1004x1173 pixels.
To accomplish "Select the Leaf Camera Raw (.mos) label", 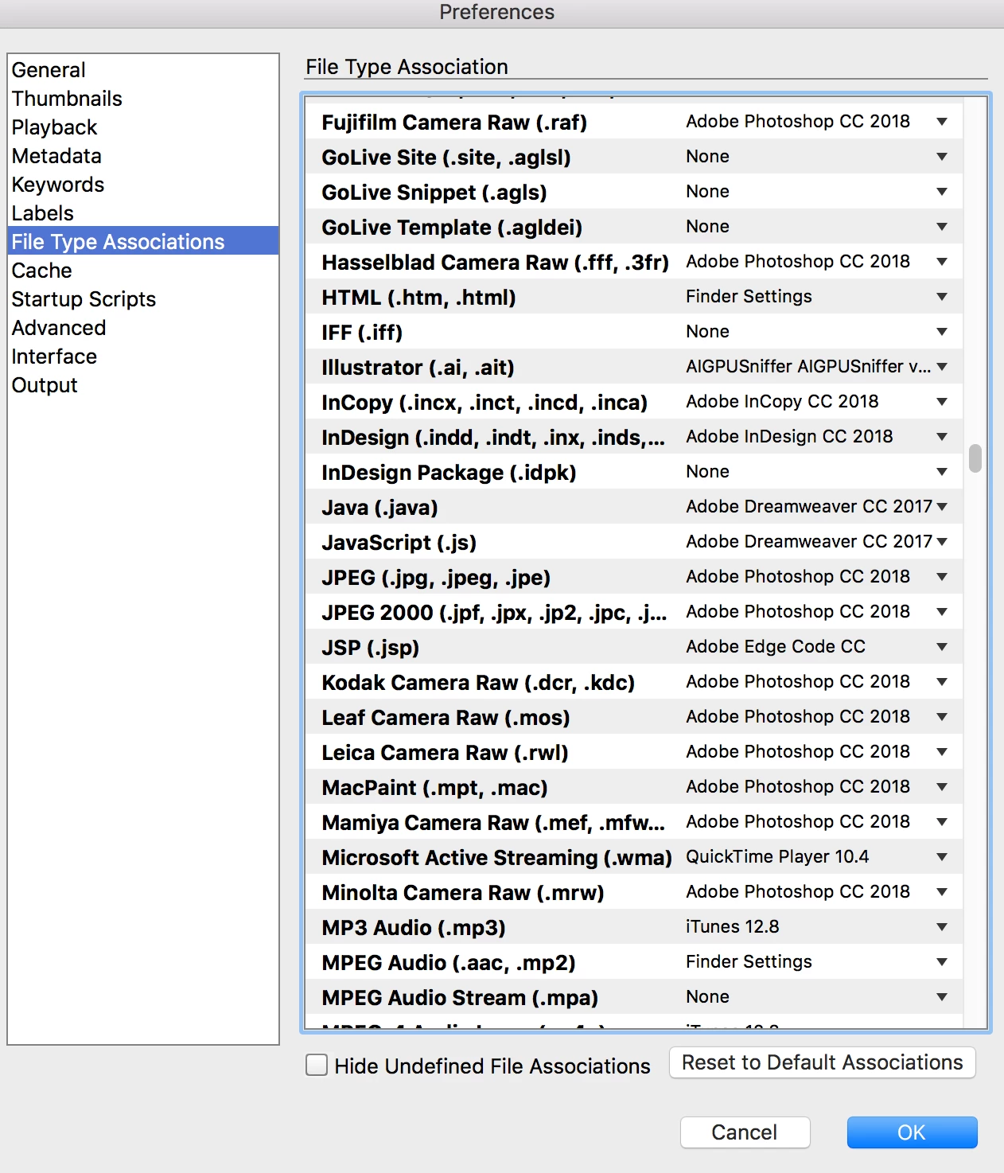I will 446,718.
